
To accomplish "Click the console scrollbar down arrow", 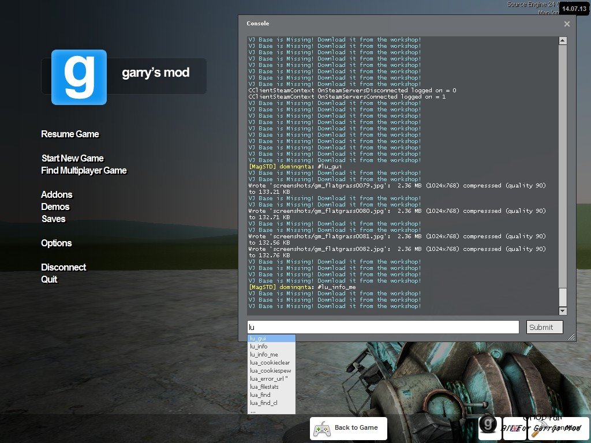I will pyautogui.click(x=563, y=311).
